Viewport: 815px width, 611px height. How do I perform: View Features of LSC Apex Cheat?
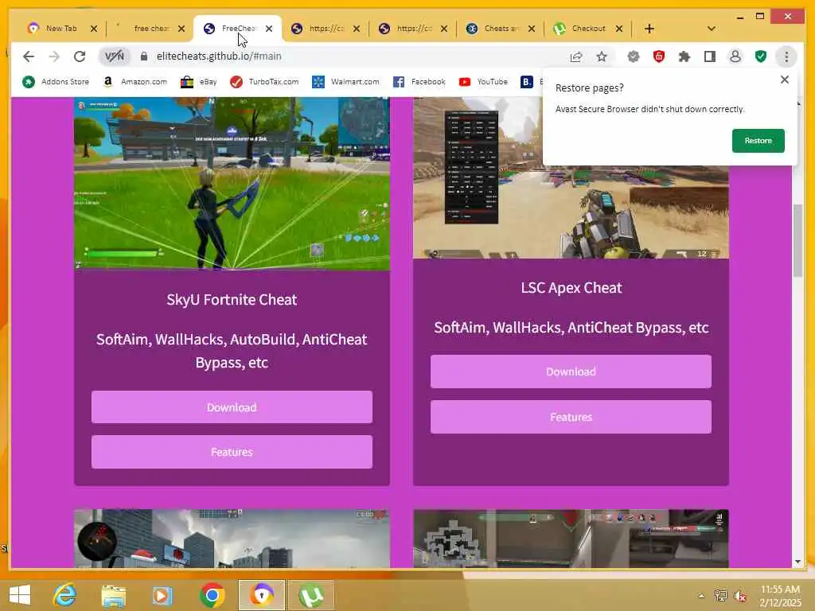(571, 417)
